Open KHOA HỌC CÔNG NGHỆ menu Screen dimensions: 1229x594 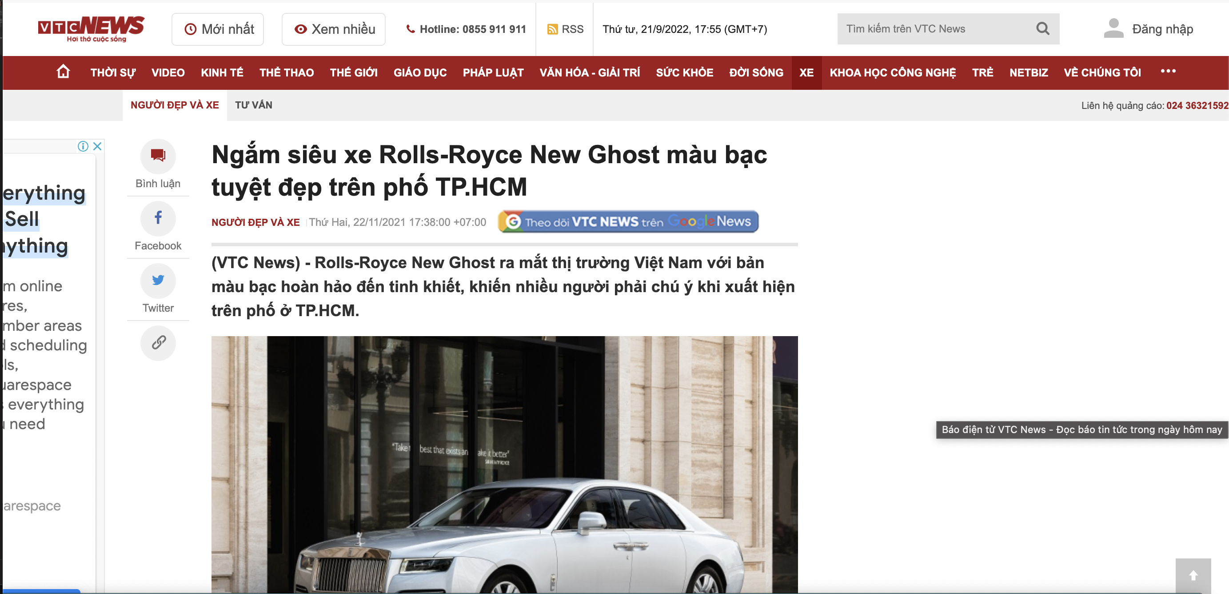coord(892,72)
